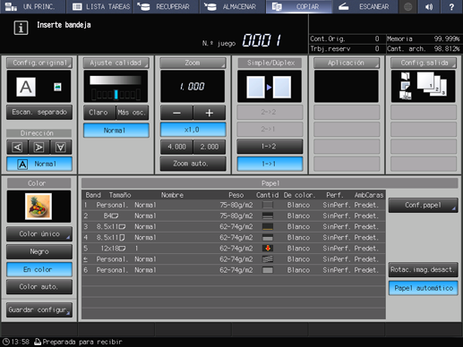Select tray 1 Personal. paper row
Screen dimensions: 463x347
coord(234,205)
